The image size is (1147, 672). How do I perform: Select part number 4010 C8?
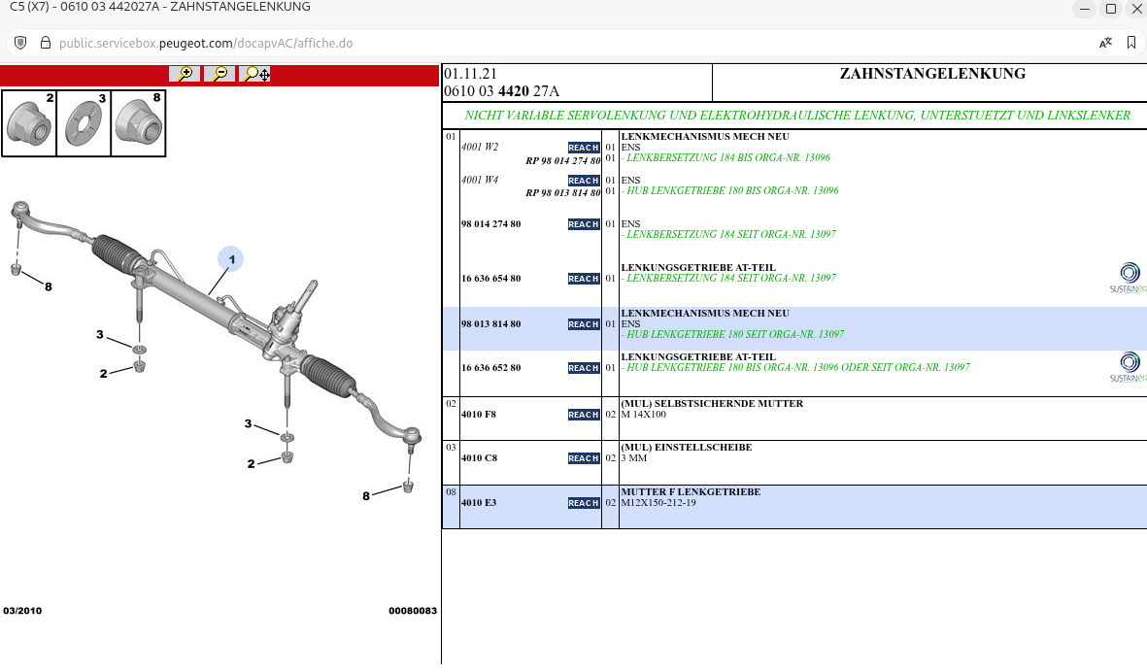click(479, 458)
